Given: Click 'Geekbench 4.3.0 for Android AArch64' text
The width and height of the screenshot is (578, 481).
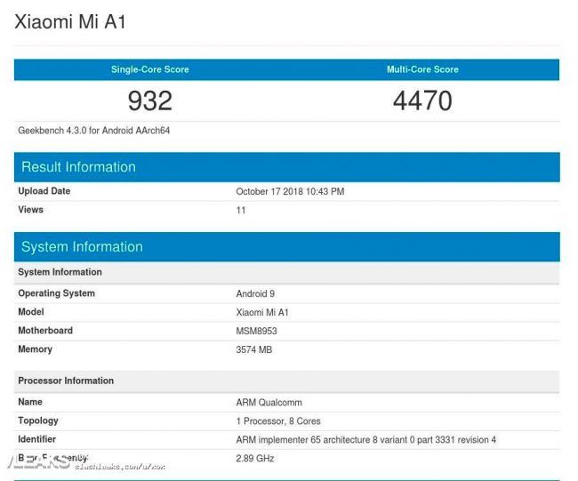Looking at the screenshot, I should [x=94, y=131].
